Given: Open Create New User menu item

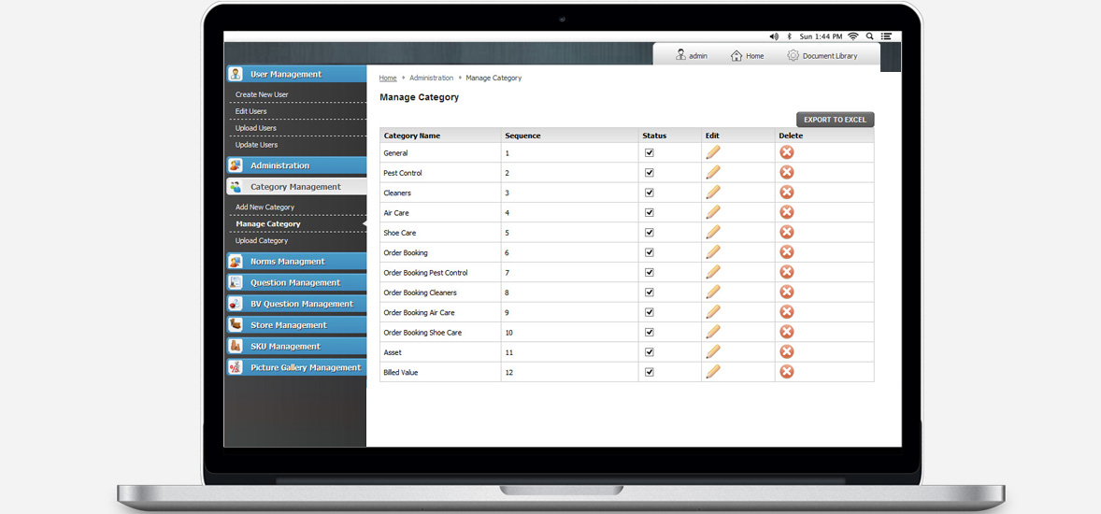Looking at the screenshot, I should click(x=262, y=94).
